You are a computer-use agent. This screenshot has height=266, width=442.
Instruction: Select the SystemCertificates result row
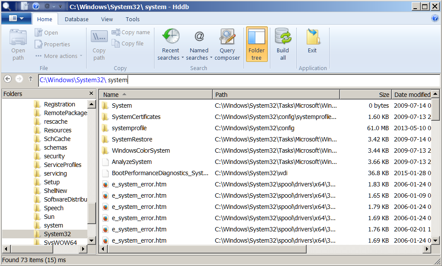pos(265,117)
